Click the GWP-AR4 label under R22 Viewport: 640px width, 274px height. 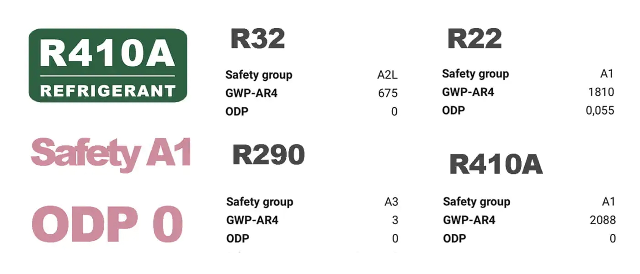point(468,92)
